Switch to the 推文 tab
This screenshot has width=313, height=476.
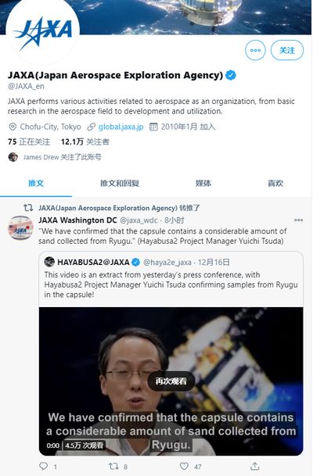36,183
